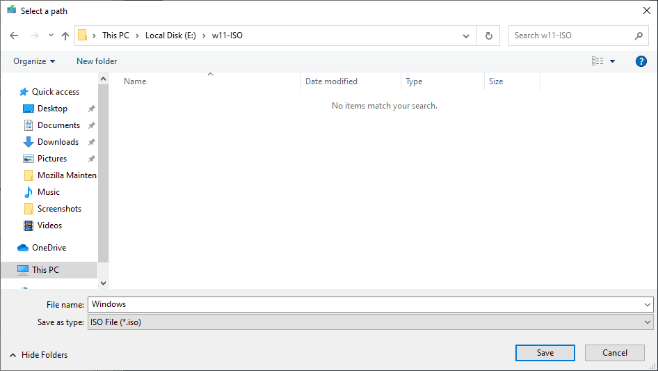The width and height of the screenshot is (658, 371).
Task: Click the search magnifier icon
Action: tap(639, 35)
